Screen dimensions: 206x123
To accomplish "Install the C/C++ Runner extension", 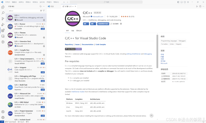I will tap(43, 29).
